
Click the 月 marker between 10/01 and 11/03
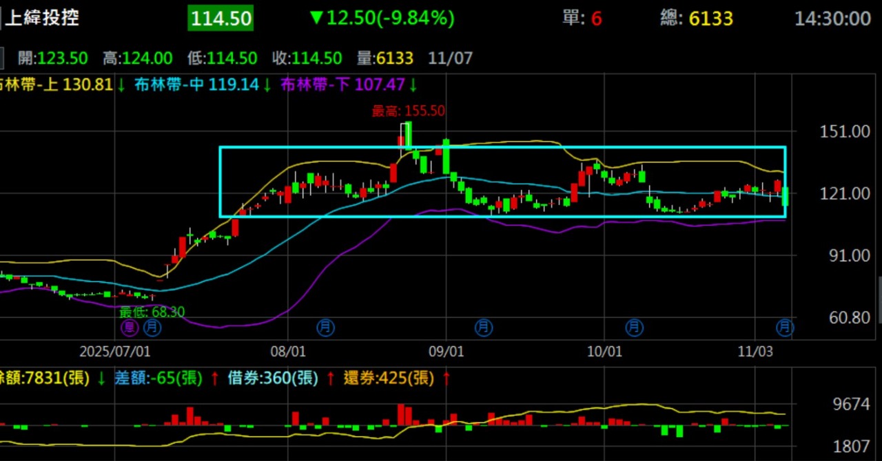(634, 327)
